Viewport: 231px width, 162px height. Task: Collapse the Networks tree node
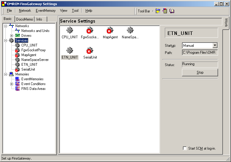(x=6, y=26)
